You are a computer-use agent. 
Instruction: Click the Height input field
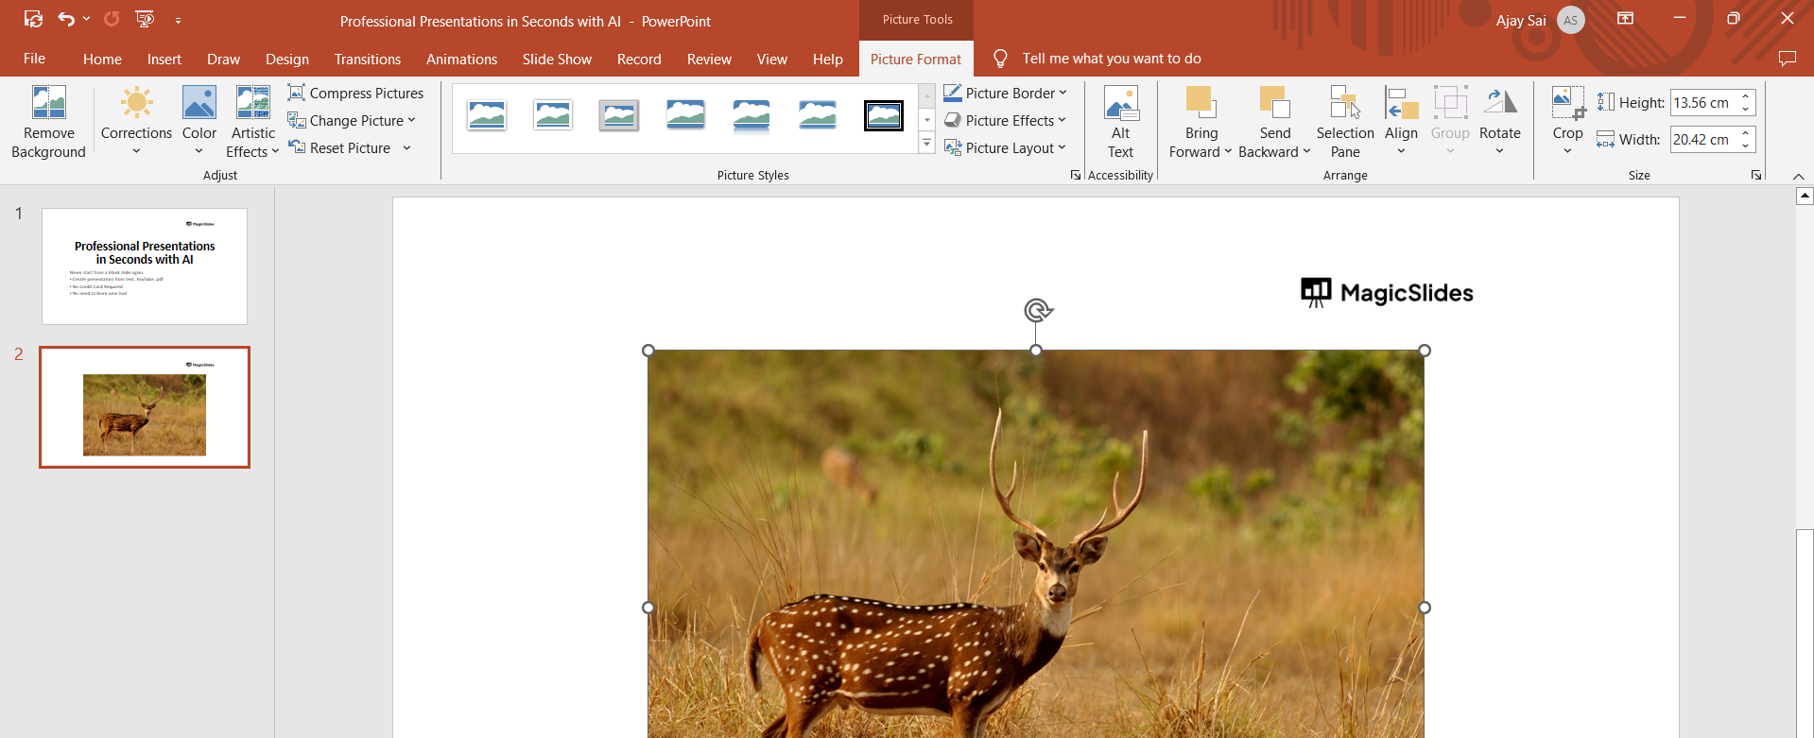click(1702, 103)
